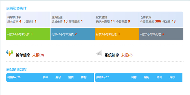Open the 退货处理 card title
The height and width of the screenshot is (95, 190).
[57, 17]
